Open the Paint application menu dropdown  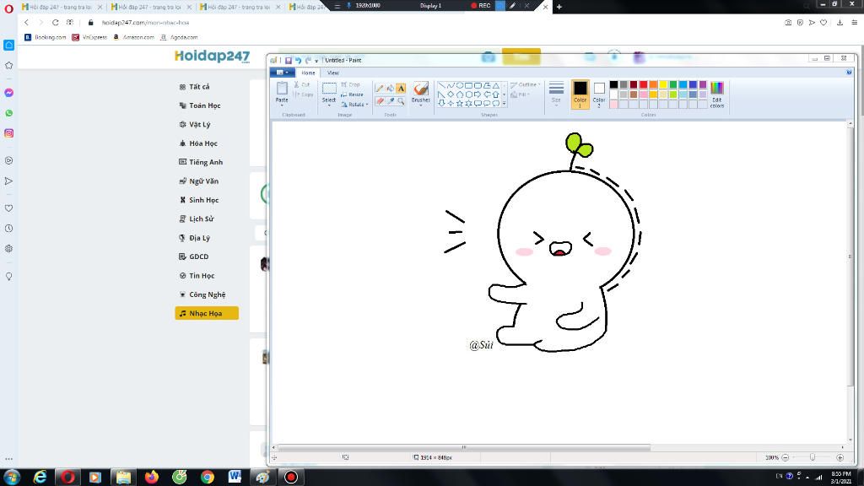pyautogui.click(x=283, y=73)
